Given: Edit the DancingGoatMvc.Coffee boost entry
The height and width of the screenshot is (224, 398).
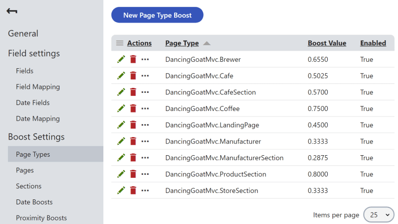Looking at the screenshot, I should pyautogui.click(x=121, y=108).
